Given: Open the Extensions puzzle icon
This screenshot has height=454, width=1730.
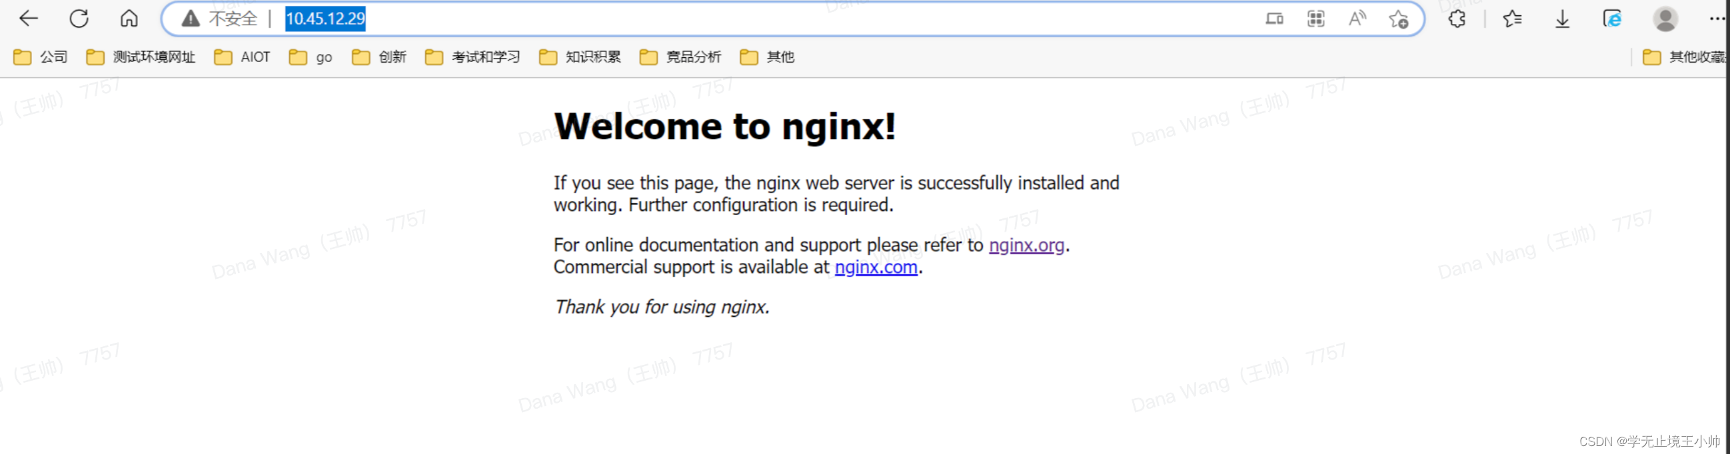Looking at the screenshot, I should click(x=1457, y=19).
